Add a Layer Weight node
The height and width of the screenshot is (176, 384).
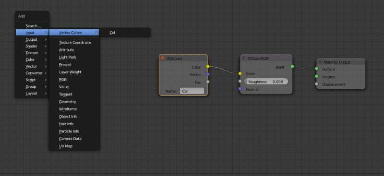coord(74,72)
